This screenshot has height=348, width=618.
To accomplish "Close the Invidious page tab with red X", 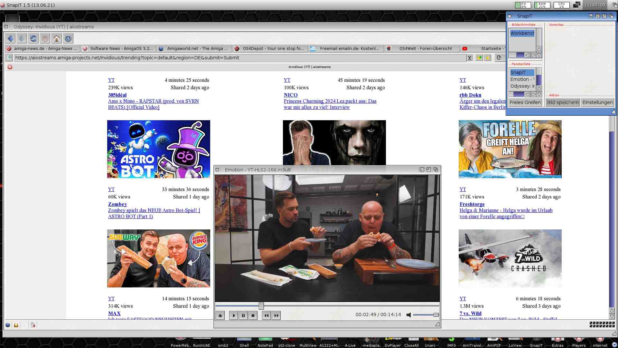I will [x=10, y=67].
